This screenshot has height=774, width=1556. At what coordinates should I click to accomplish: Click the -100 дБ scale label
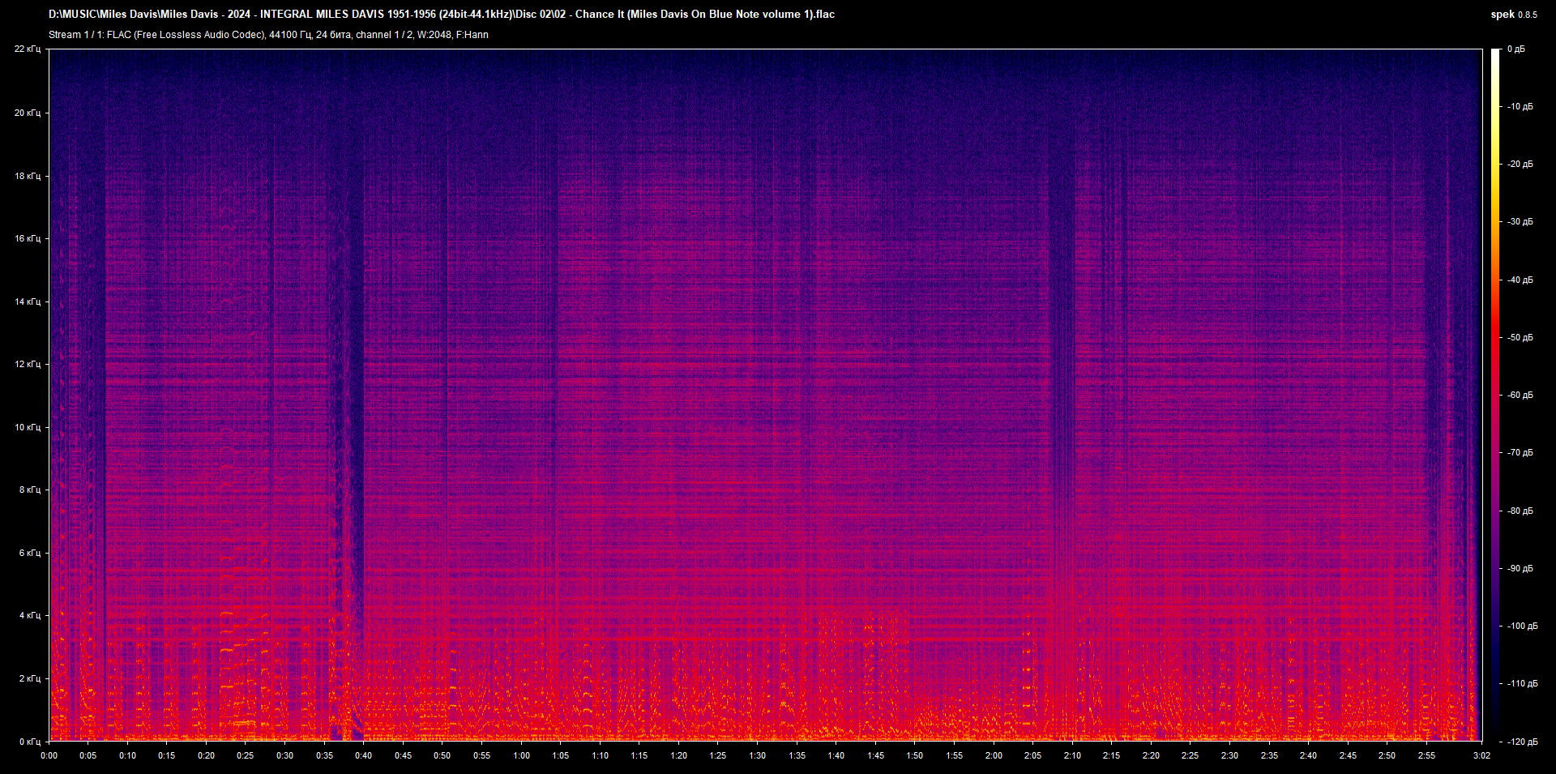tap(1523, 626)
